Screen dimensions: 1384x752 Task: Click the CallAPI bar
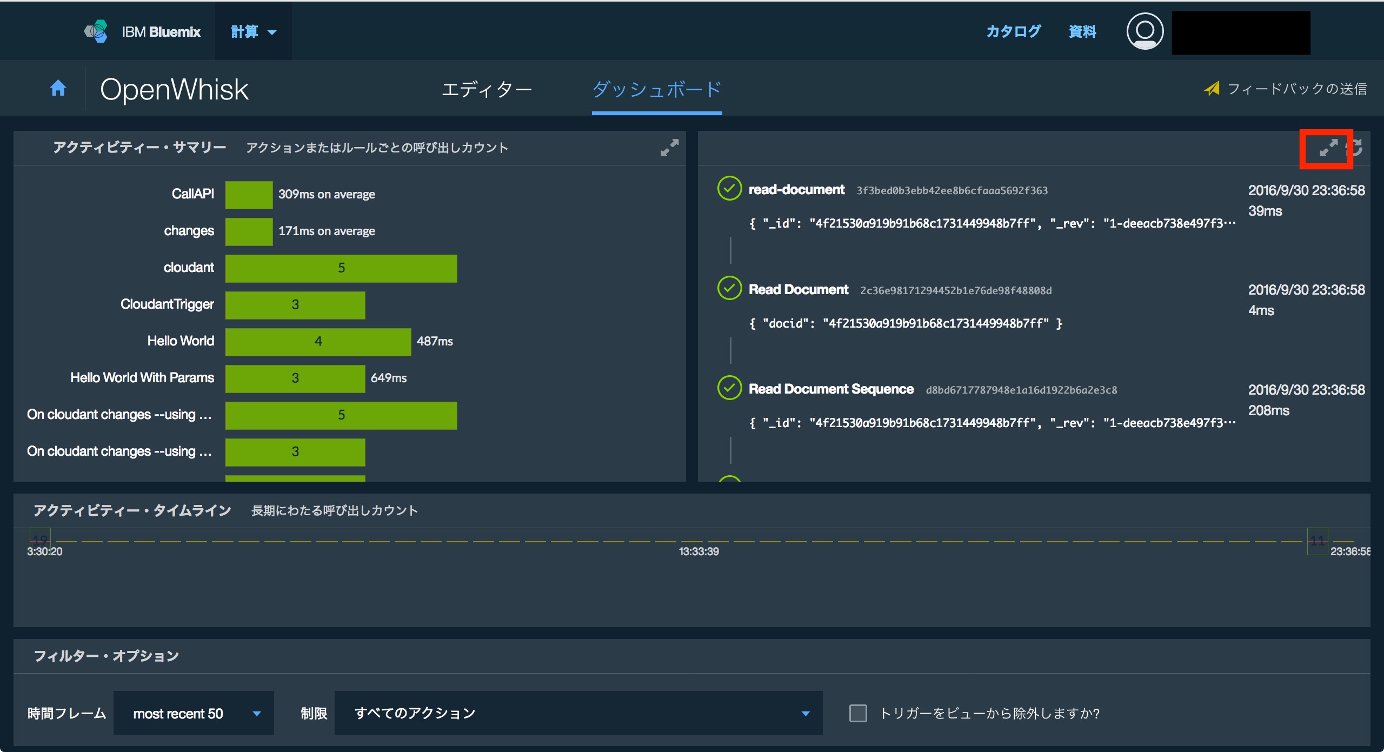click(249, 195)
